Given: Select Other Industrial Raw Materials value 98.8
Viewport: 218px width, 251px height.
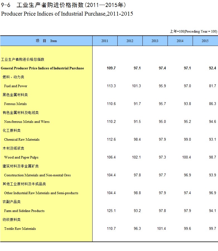Looking at the screenshot, I should 137,193.
